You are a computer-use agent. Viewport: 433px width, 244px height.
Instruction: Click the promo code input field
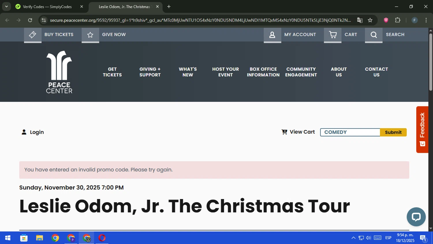pos(350,132)
